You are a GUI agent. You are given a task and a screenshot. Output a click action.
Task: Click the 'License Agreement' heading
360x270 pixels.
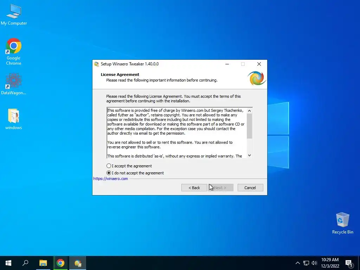120,75
